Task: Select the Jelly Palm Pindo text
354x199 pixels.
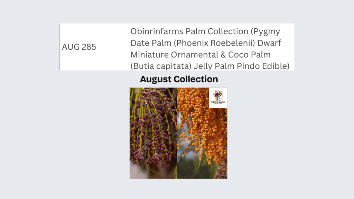Action: (x=227, y=66)
